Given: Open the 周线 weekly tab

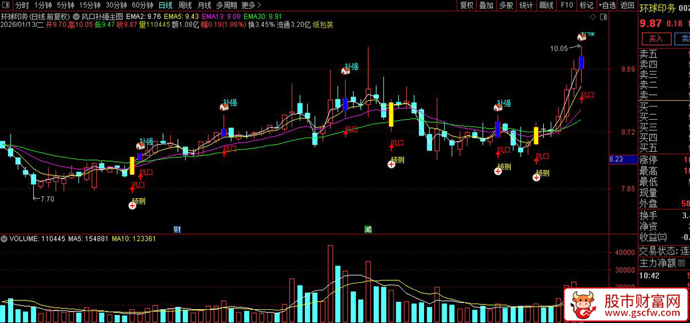Looking at the screenshot, I should pyautogui.click(x=185, y=5).
